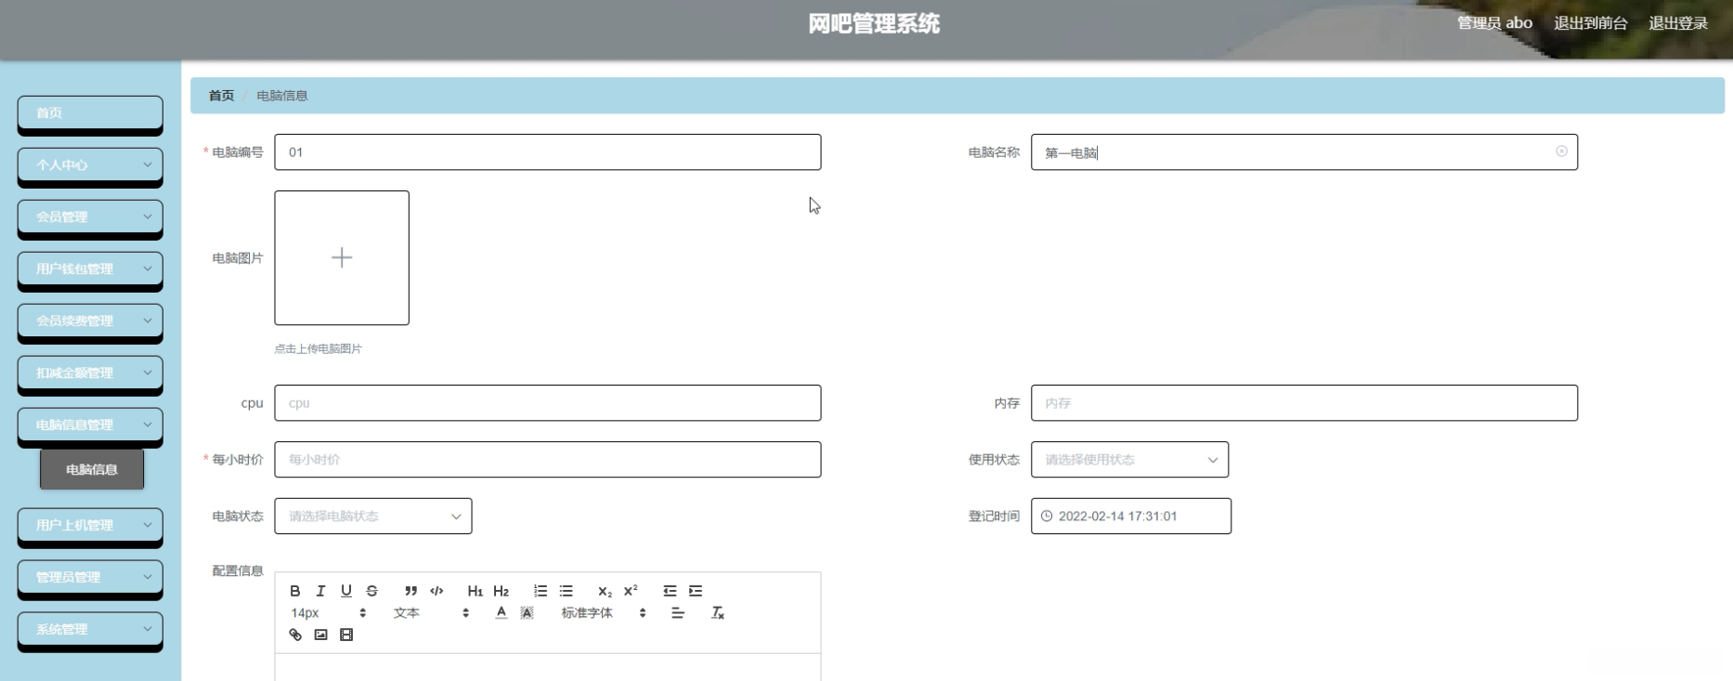Expand the 管理员管理 sidebar menu
Image resolution: width=1733 pixels, height=681 pixels.
click(x=90, y=577)
